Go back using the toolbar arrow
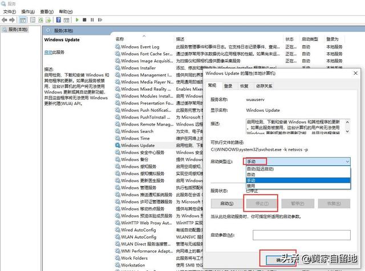 [x=5, y=20]
